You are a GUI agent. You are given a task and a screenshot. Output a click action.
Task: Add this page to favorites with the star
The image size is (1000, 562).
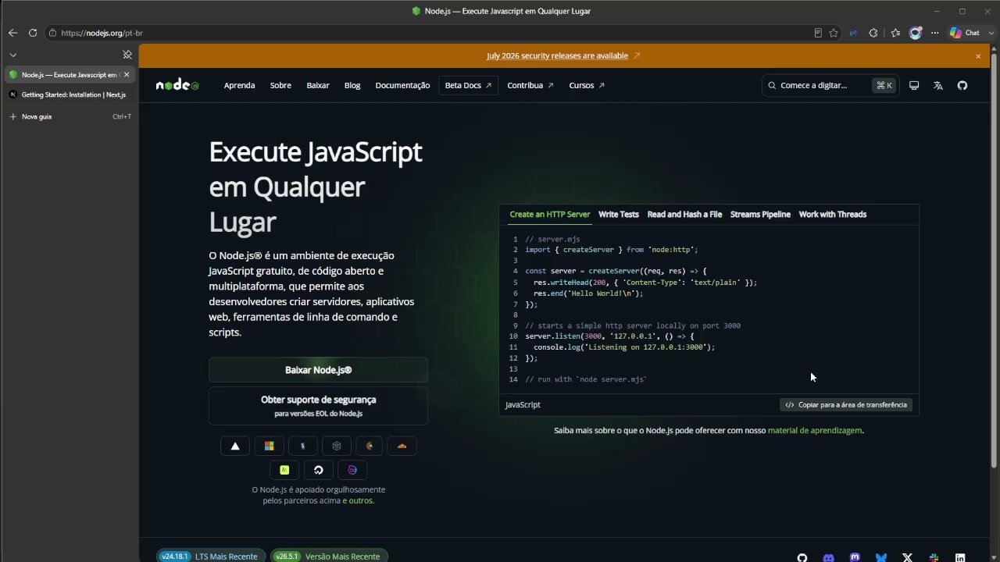pyautogui.click(x=834, y=33)
